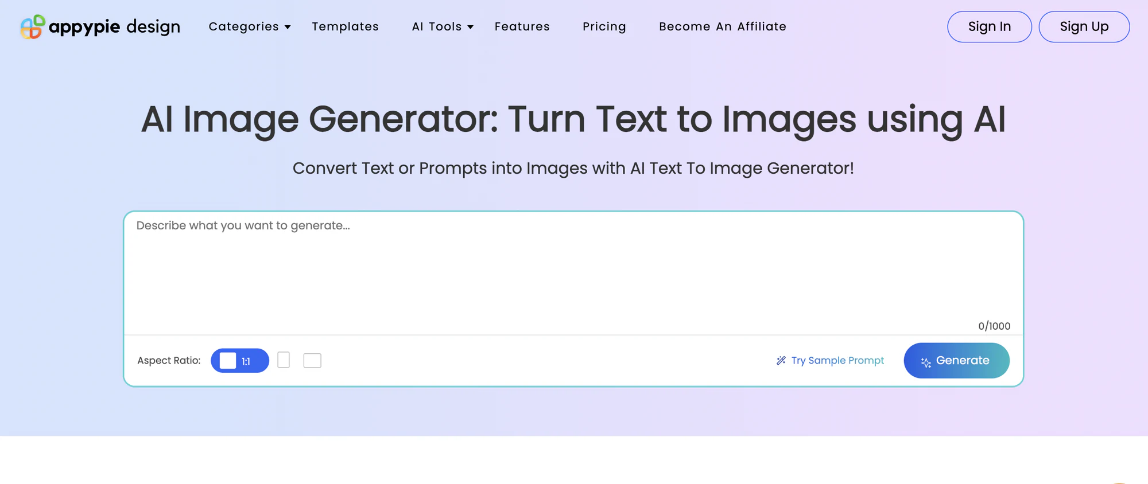Click the AI Image Generator main heading

(573, 120)
